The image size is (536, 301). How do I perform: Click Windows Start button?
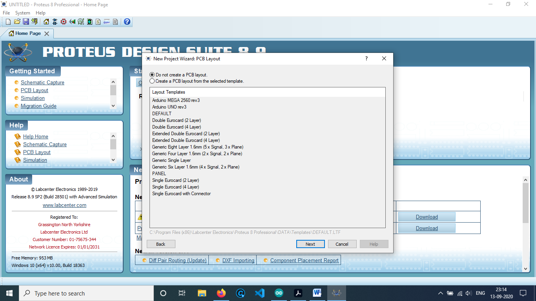click(9, 293)
